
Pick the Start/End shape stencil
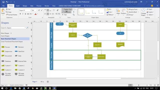[19, 51]
